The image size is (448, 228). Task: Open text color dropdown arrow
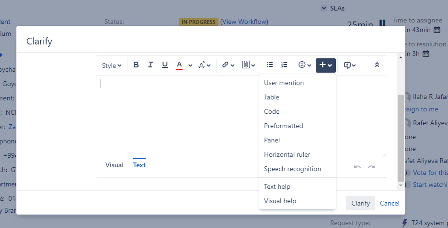(190, 65)
